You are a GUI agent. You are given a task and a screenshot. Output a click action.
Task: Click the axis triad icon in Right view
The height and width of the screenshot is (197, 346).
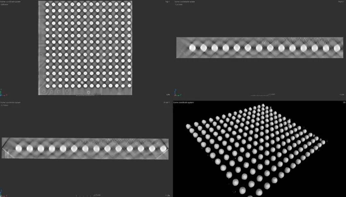177,93
